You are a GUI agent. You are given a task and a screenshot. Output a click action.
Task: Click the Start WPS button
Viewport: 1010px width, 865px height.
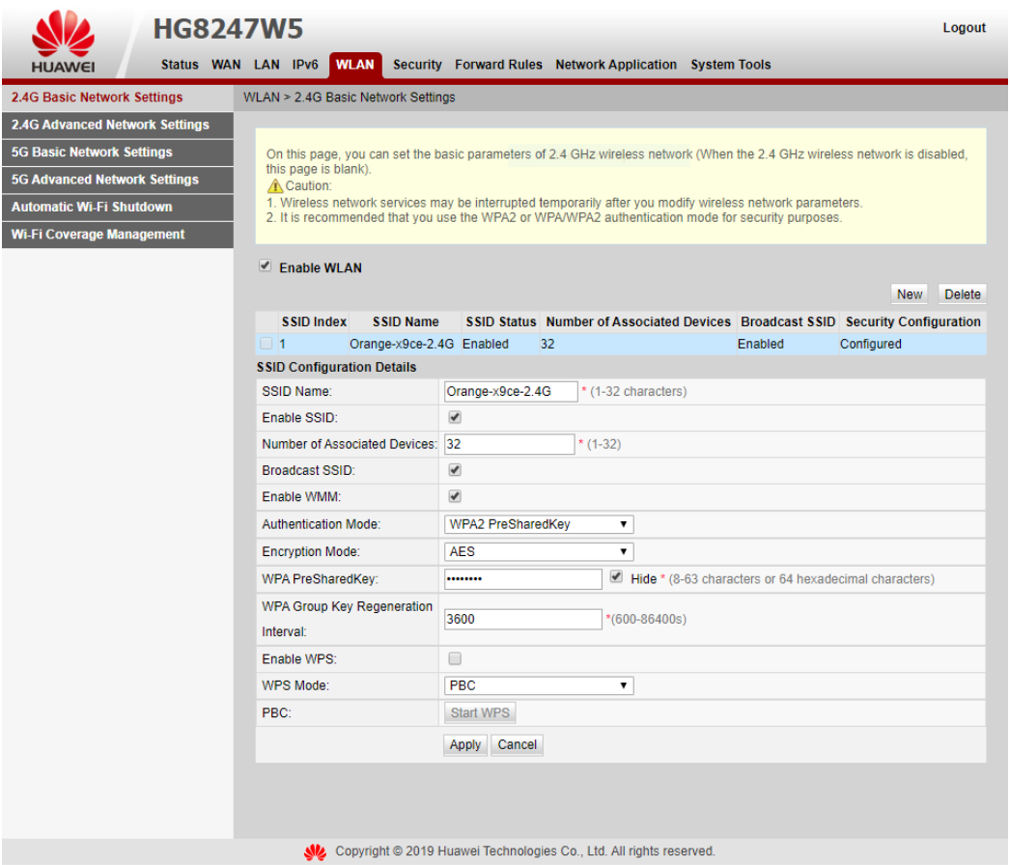click(x=480, y=713)
